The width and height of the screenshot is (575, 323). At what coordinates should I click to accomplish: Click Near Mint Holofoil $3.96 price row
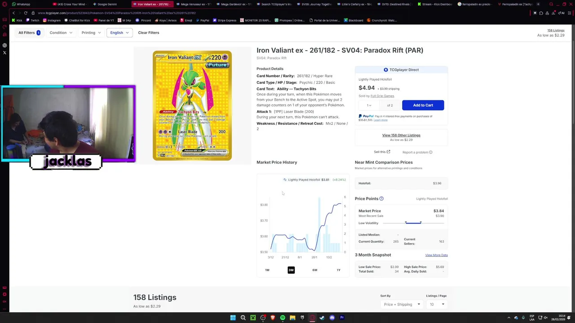point(401,183)
